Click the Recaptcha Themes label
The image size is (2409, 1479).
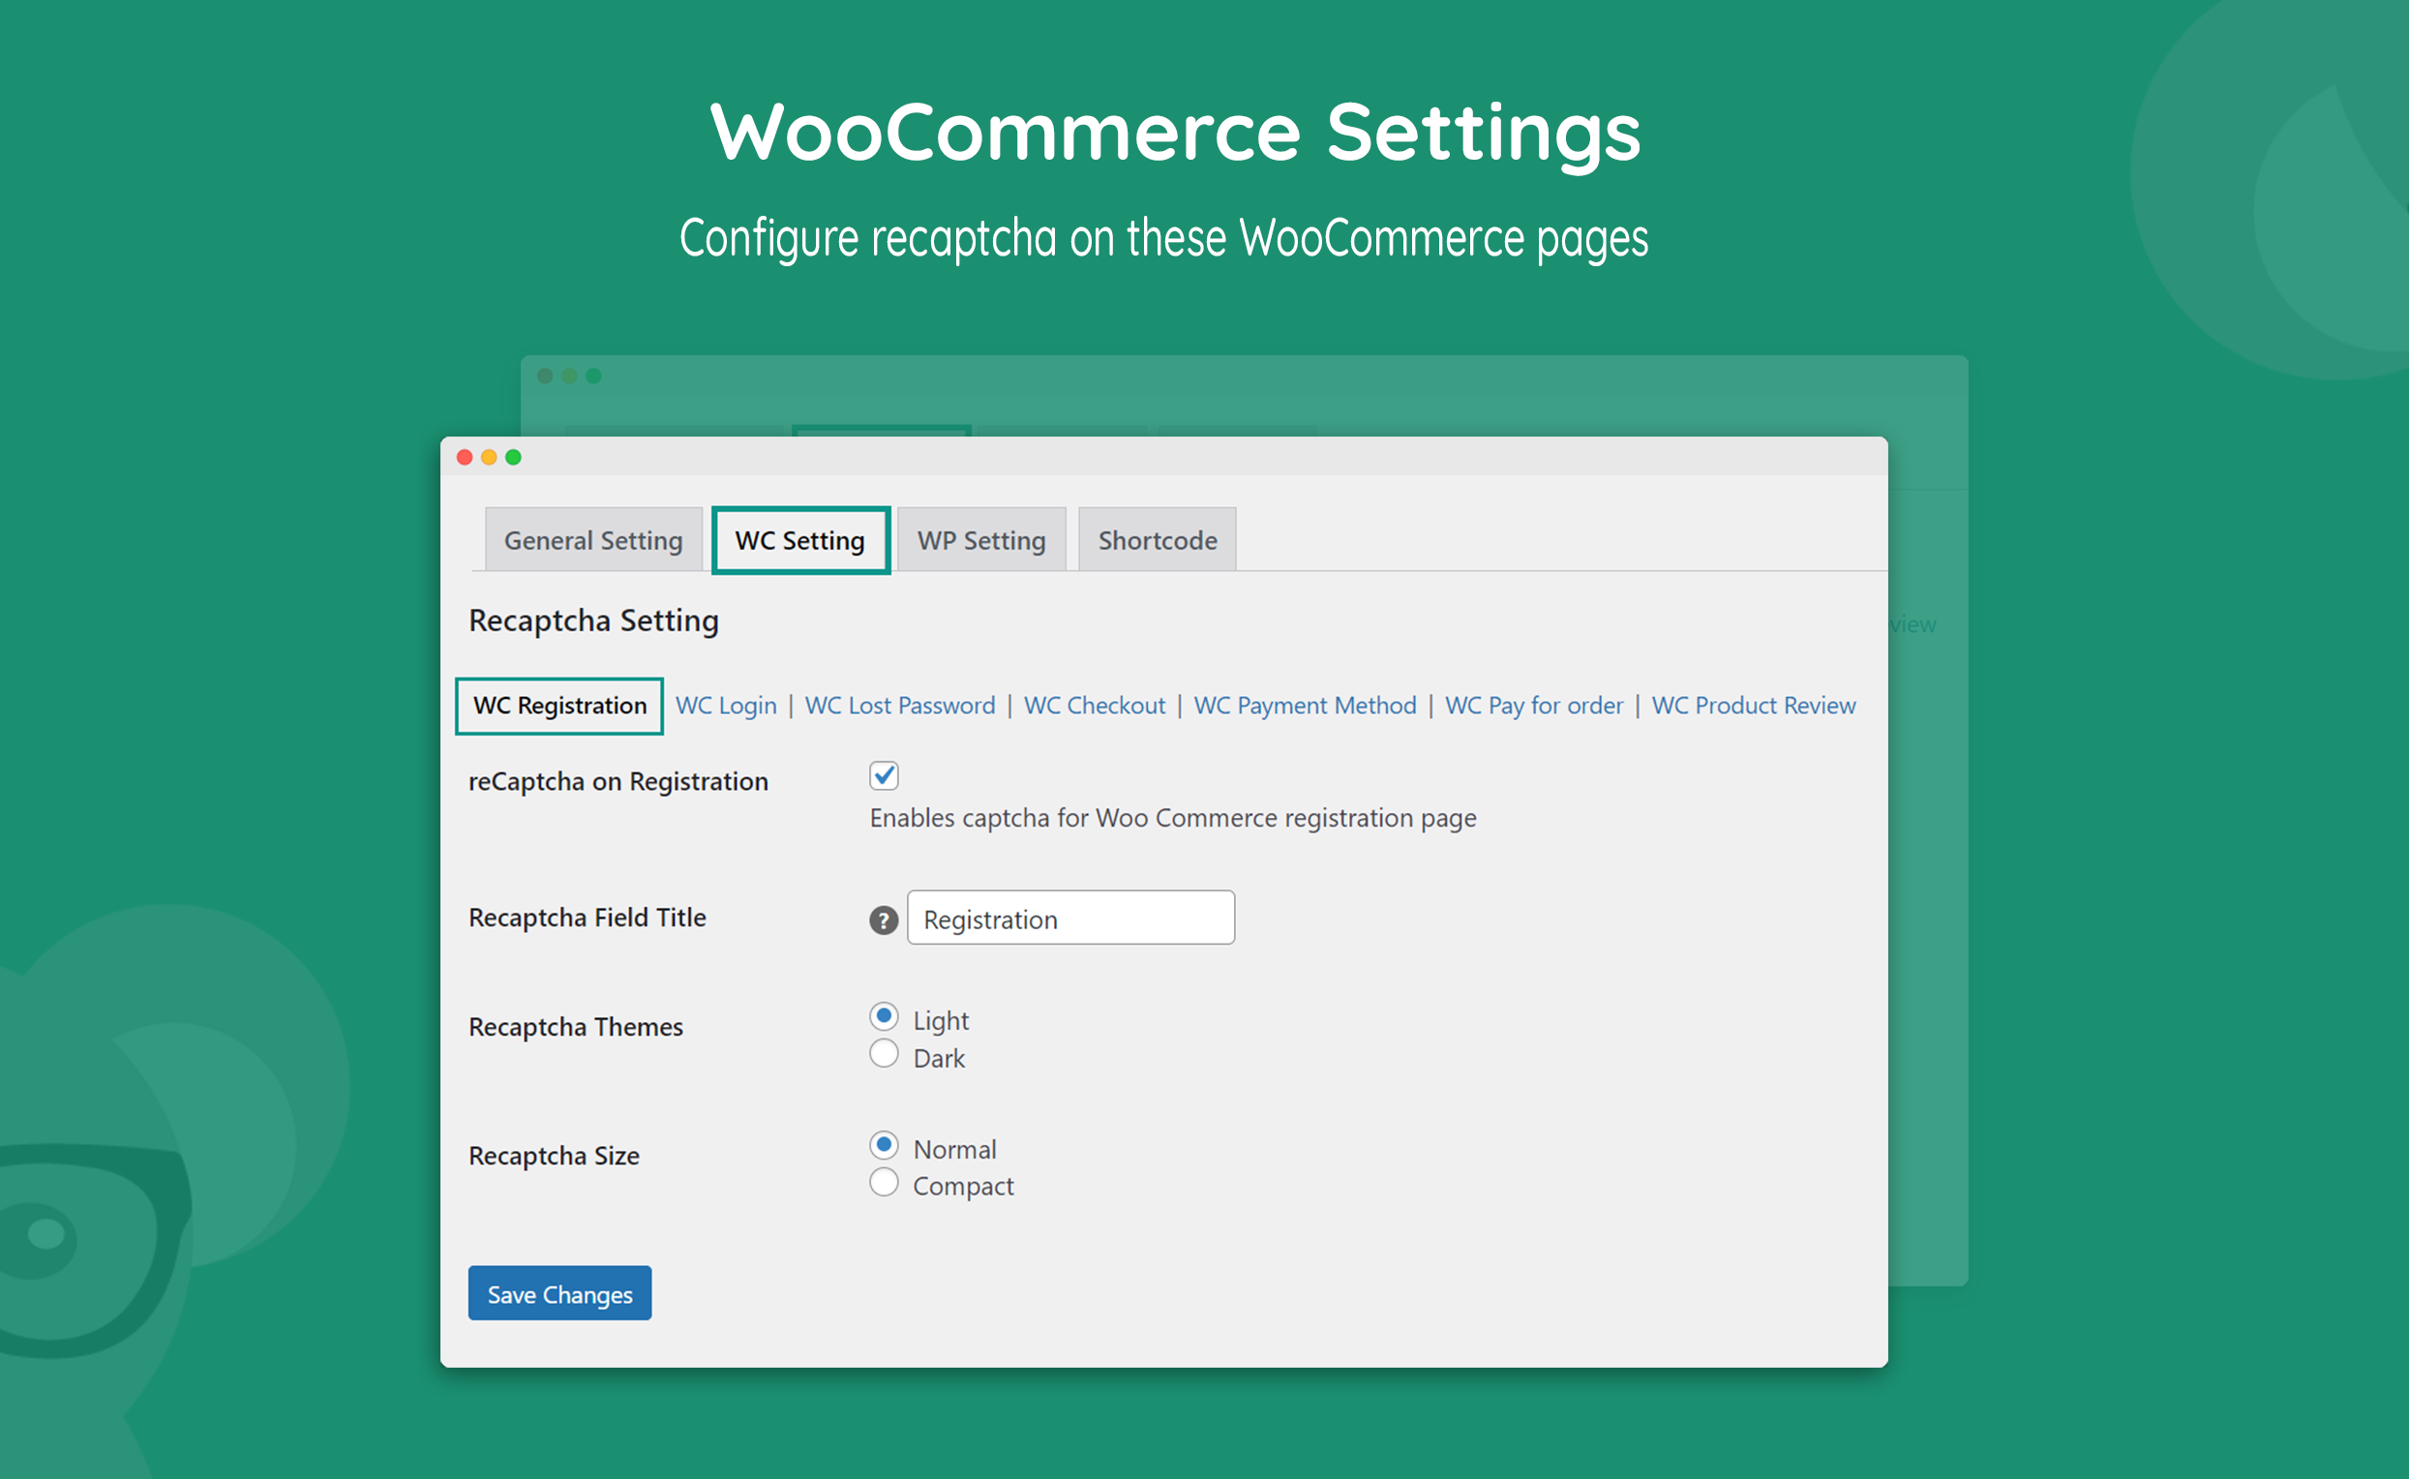575,1027
